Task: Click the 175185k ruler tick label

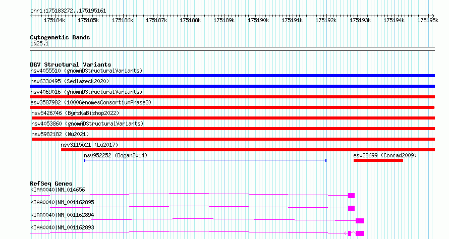Action: (x=88, y=20)
